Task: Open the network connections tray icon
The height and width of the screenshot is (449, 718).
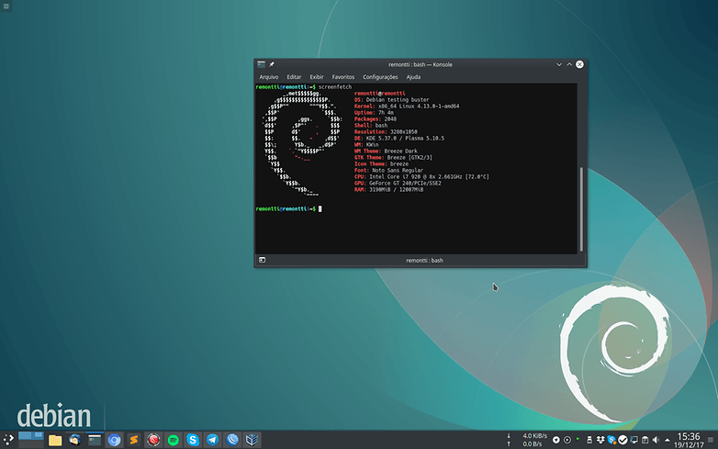Action: click(634, 440)
